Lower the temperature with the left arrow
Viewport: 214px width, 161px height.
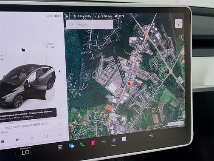(x=16, y=153)
